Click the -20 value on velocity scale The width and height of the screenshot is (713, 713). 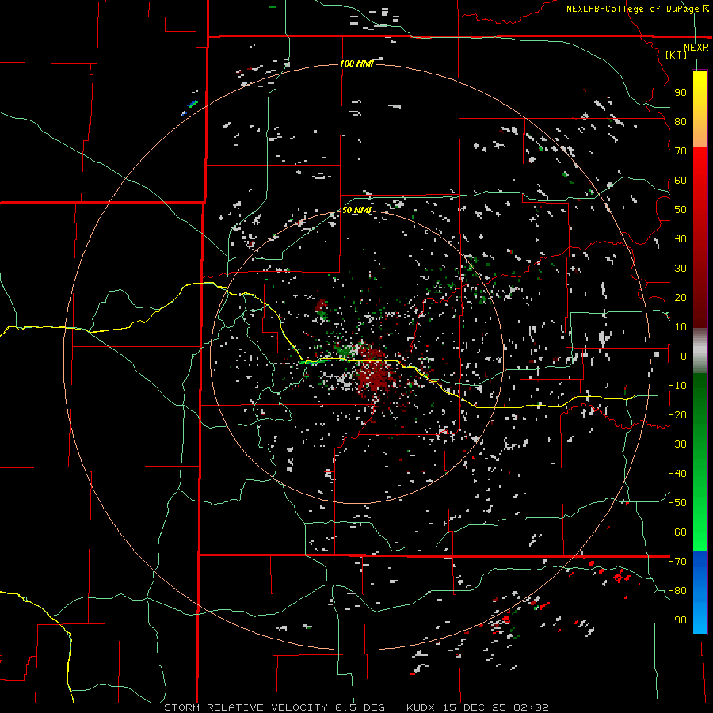click(x=677, y=414)
